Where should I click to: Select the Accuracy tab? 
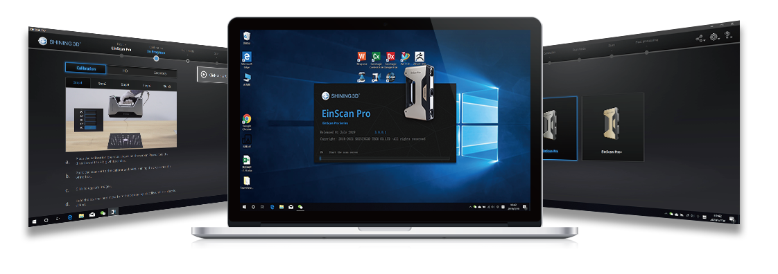[160, 73]
